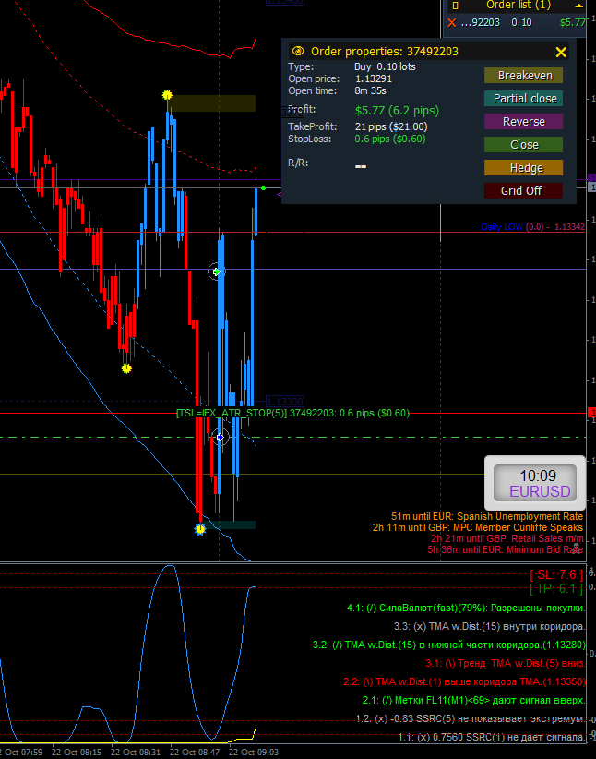Click the 1.1 SSRC(1) не дает сигнала line
The width and height of the screenshot is (596, 759).
point(492,737)
